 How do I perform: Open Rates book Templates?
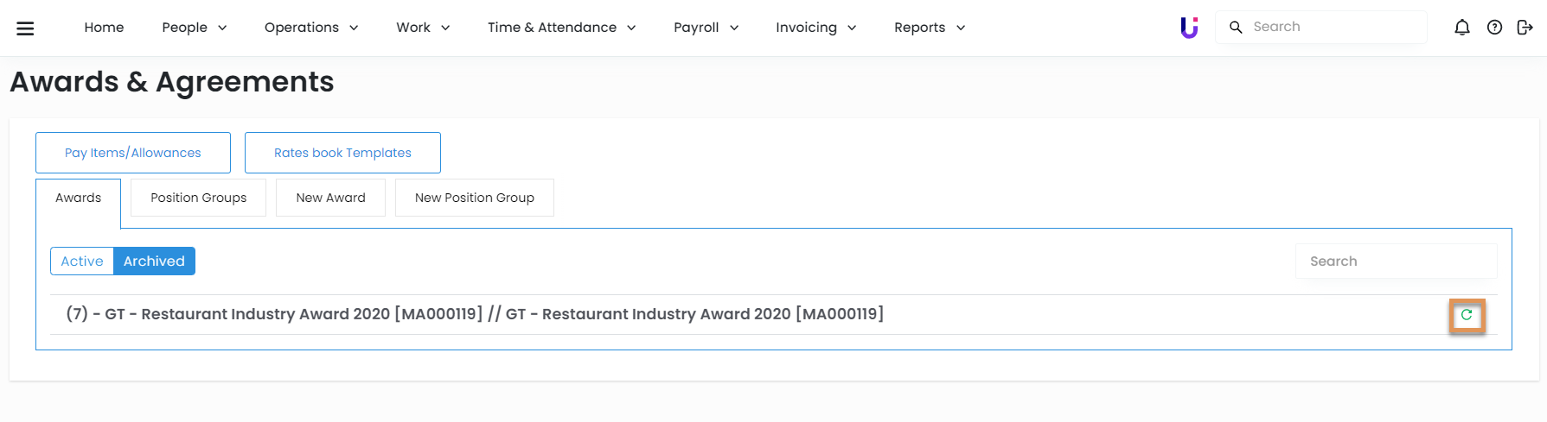click(x=342, y=153)
